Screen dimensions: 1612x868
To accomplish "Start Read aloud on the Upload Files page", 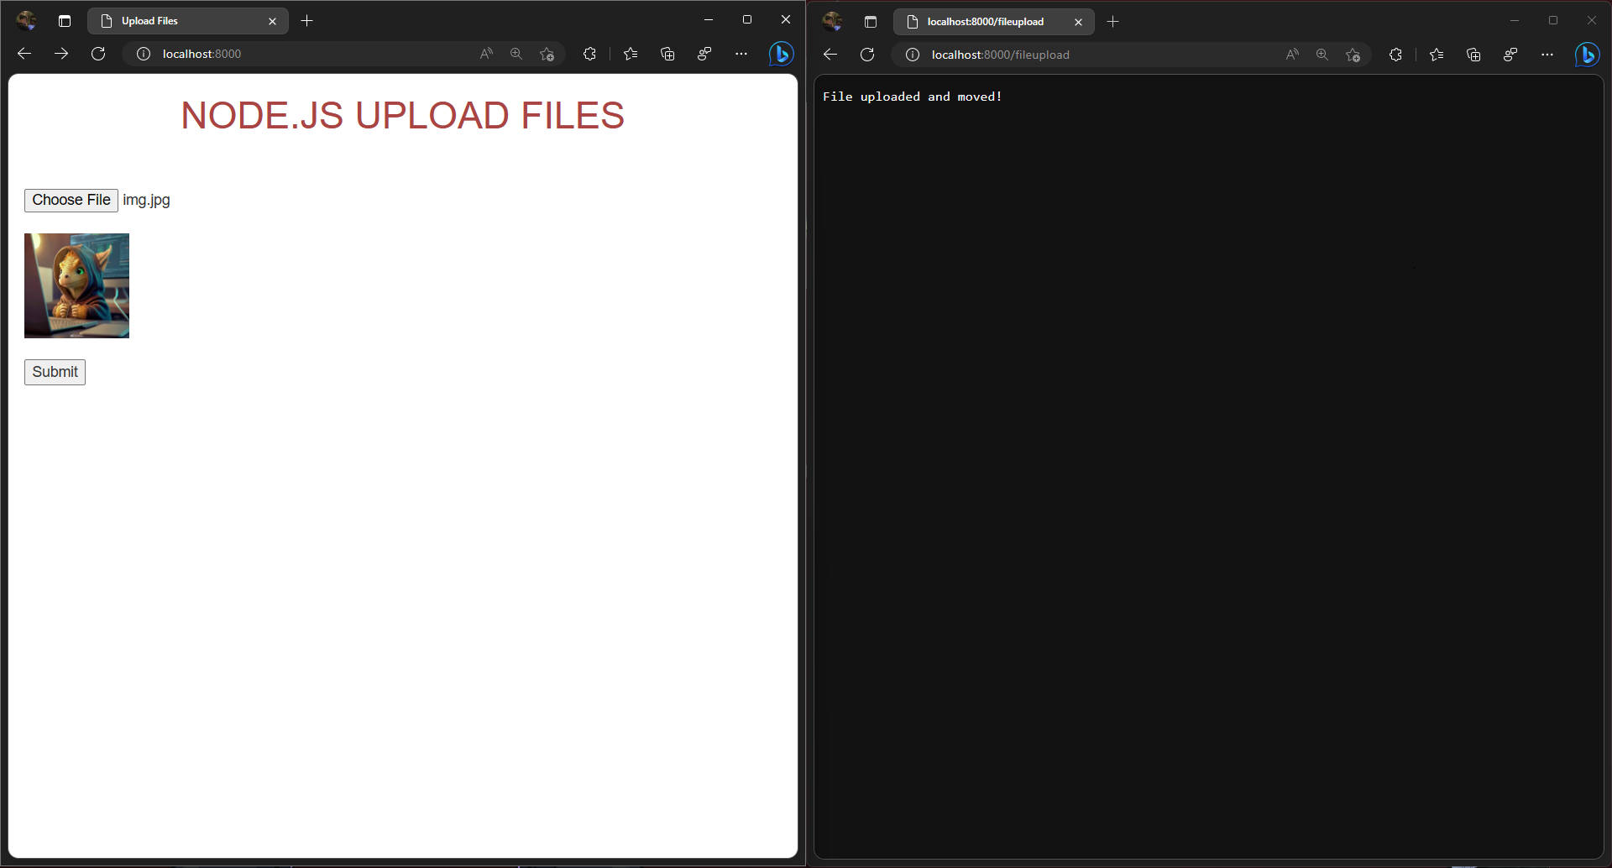I will [x=485, y=53].
